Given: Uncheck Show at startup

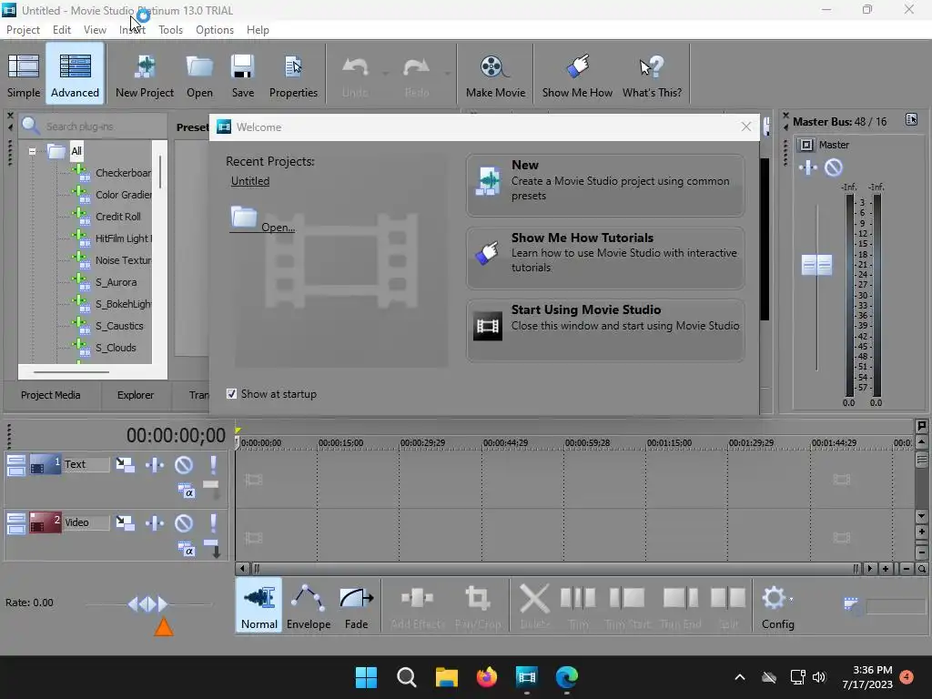Looking at the screenshot, I should pos(232,394).
